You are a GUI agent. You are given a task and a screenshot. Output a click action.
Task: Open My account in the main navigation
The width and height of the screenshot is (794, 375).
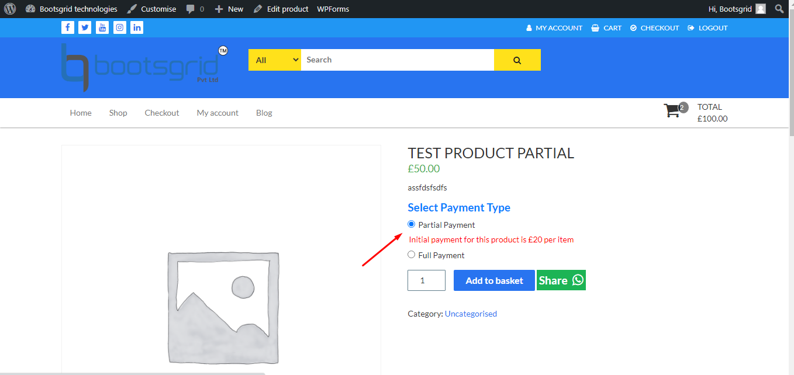tap(218, 113)
